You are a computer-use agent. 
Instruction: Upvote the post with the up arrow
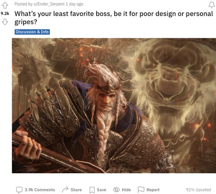[x=5, y=5]
